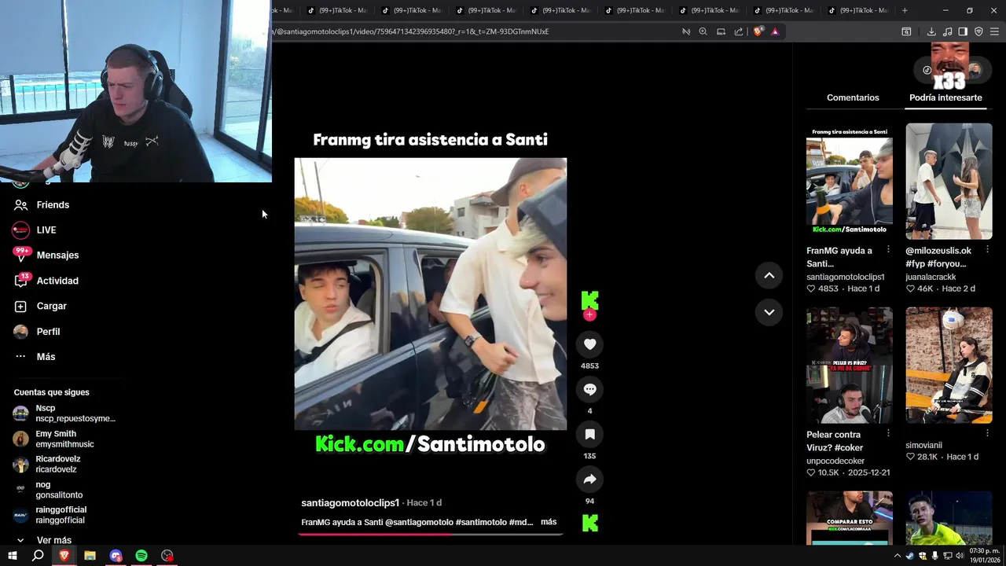Click the Brave Rewards triangle icon

775,31
